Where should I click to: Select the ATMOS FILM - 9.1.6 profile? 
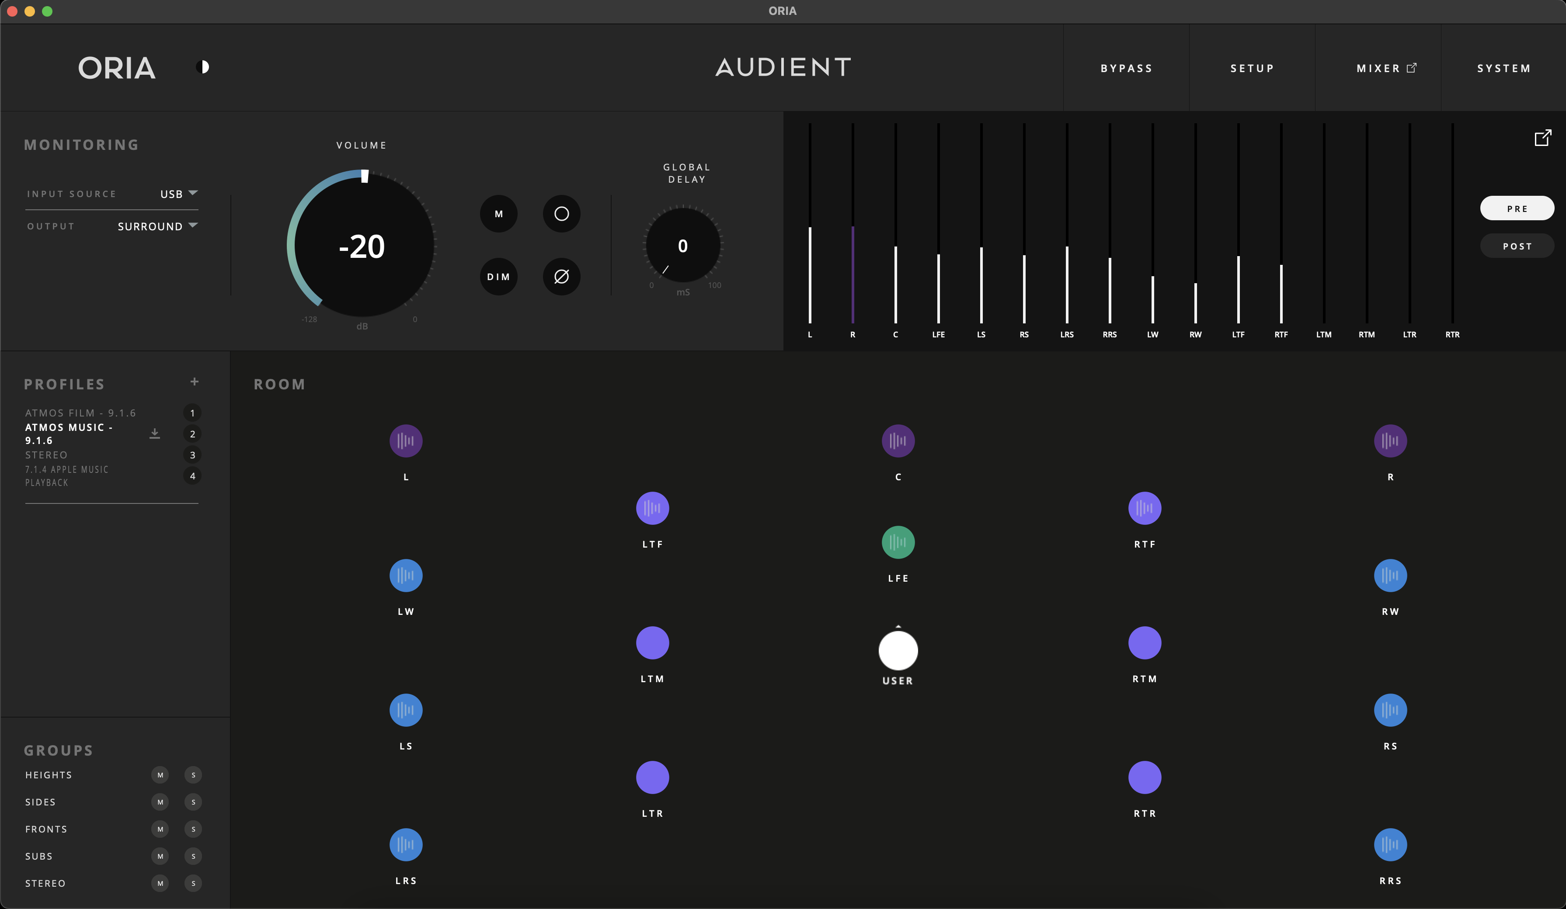point(80,413)
